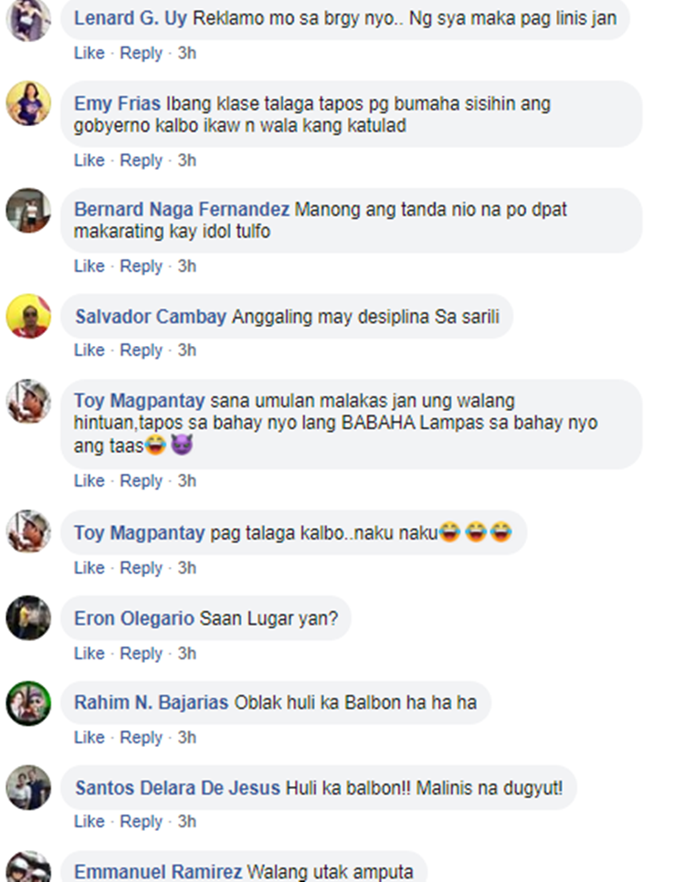
Task: Click Santos Delara De Jesus avatar
Action: coord(28,787)
